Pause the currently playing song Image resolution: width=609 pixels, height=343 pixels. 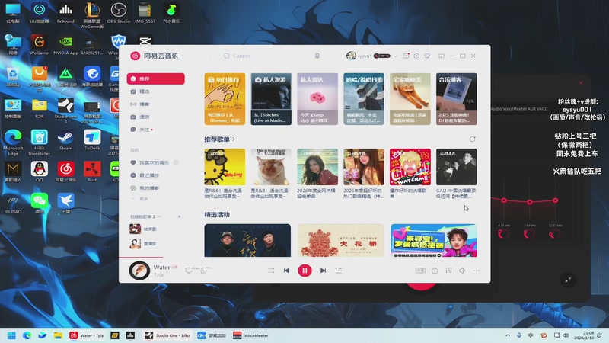304,271
